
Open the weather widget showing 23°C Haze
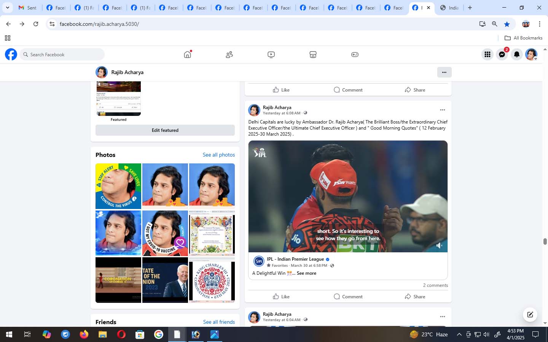coord(429,334)
